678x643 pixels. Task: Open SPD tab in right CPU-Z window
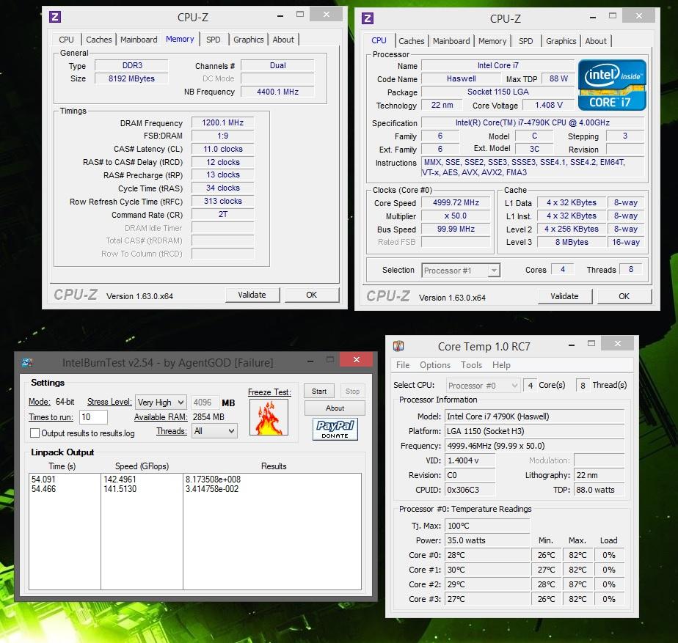[x=526, y=41]
